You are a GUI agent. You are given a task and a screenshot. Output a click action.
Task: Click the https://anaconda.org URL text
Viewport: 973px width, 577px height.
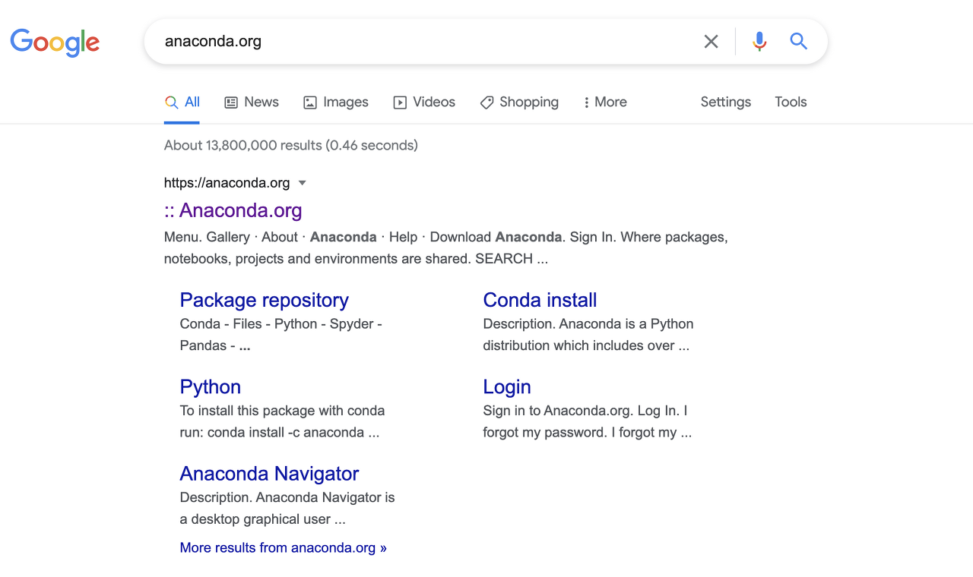pos(227,183)
